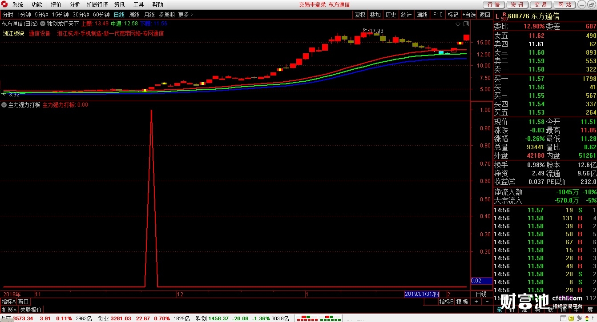Click the 日线 label below chart
This screenshot has height=322, width=597.
[x=481, y=294]
